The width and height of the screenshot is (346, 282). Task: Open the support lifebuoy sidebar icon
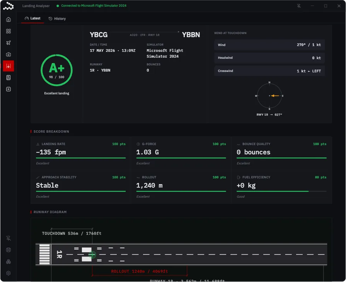click(x=9, y=250)
